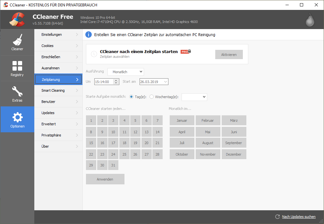The width and height of the screenshot is (324, 224).
Task: Open the Cleaner broom section
Action: [17, 42]
